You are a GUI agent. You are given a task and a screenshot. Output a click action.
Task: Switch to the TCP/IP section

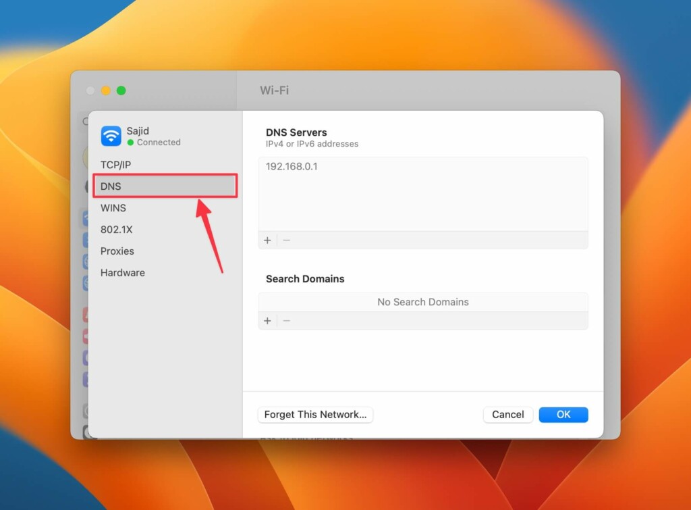115,164
